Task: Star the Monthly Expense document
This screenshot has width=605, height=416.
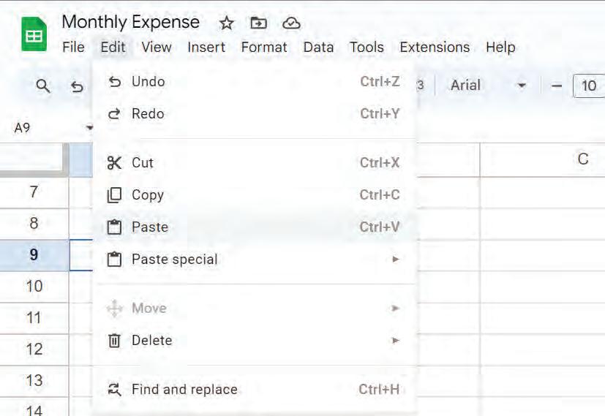Action: pyautogui.click(x=227, y=23)
